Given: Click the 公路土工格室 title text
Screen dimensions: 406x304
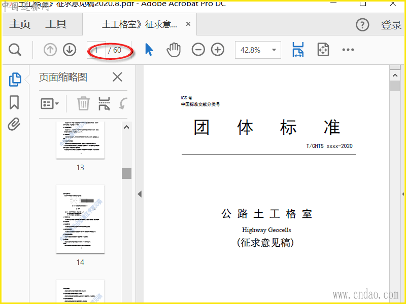Looking at the screenshot, I should click(x=267, y=214).
